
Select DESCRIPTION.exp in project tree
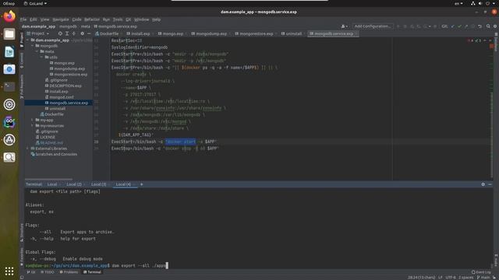point(65,86)
